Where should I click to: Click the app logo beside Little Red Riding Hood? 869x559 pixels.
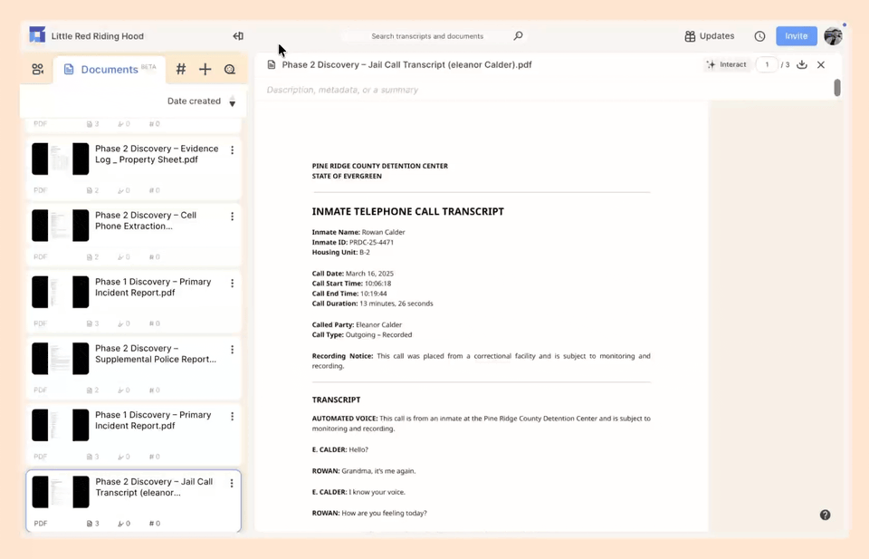pos(37,35)
